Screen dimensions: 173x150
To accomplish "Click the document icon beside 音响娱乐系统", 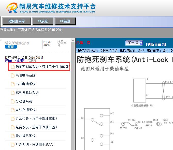I will 13,136.
